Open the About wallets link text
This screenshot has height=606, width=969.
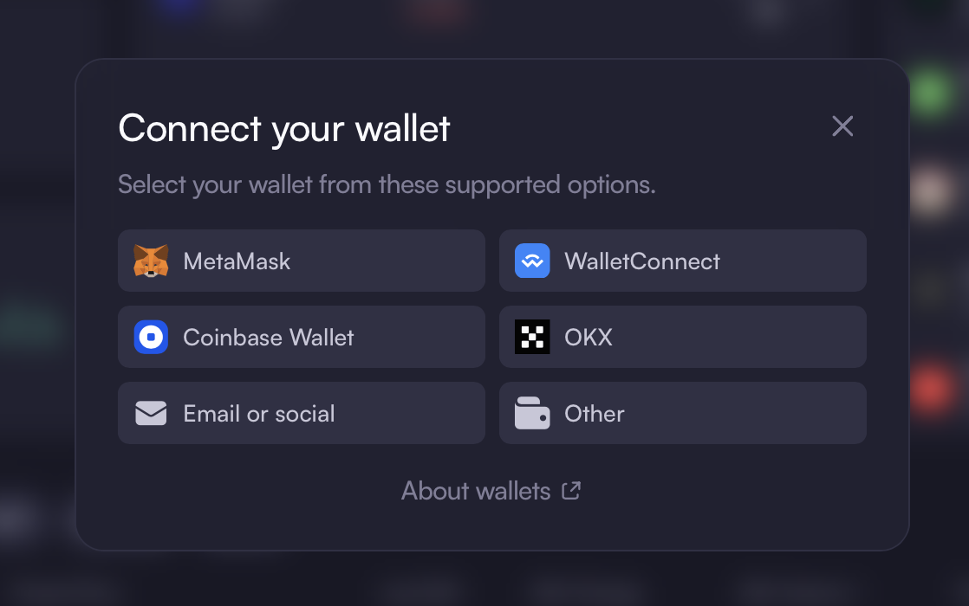476,491
